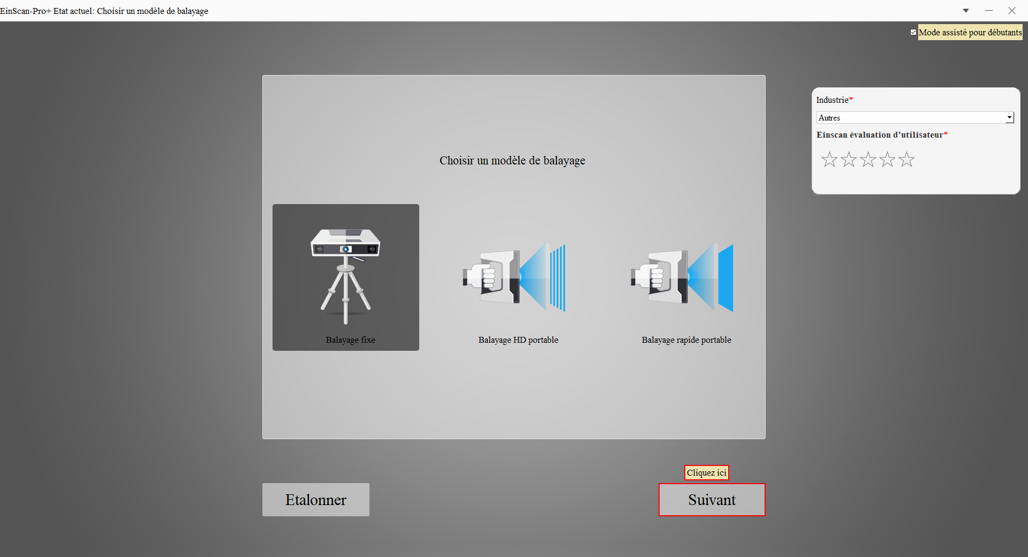Click the Autres industry combo box

(x=915, y=117)
